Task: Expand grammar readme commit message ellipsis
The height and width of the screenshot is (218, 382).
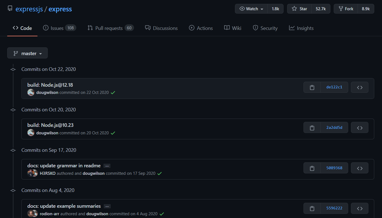Action: tap(107, 166)
